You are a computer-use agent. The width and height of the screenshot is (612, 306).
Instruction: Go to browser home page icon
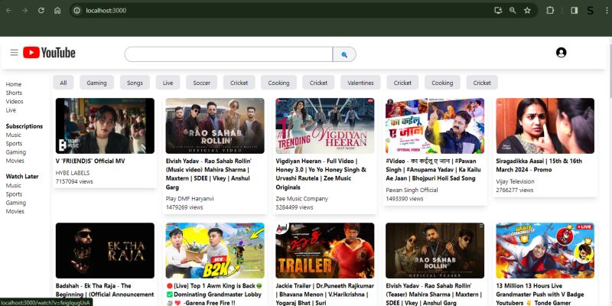tap(57, 11)
